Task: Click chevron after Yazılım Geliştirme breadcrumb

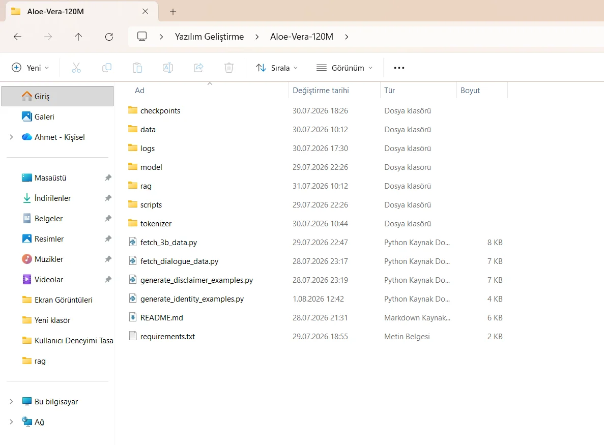Action: pyautogui.click(x=257, y=37)
